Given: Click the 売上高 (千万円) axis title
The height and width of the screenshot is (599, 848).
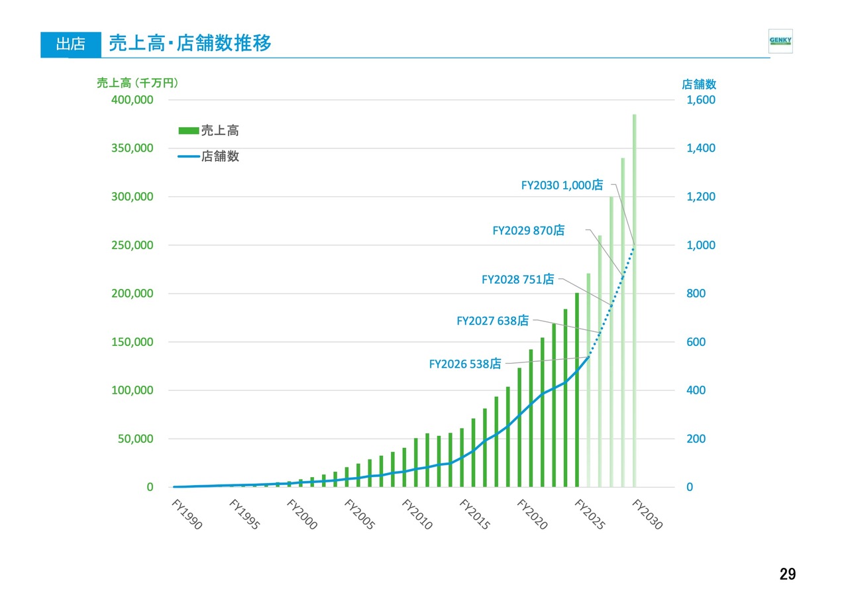Looking at the screenshot, I should pos(138,83).
